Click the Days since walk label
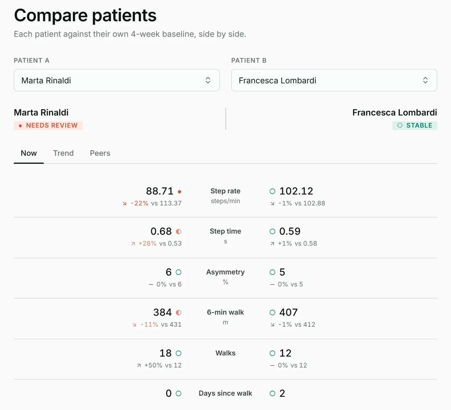This screenshot has width=451, height=410. point(225,393)
